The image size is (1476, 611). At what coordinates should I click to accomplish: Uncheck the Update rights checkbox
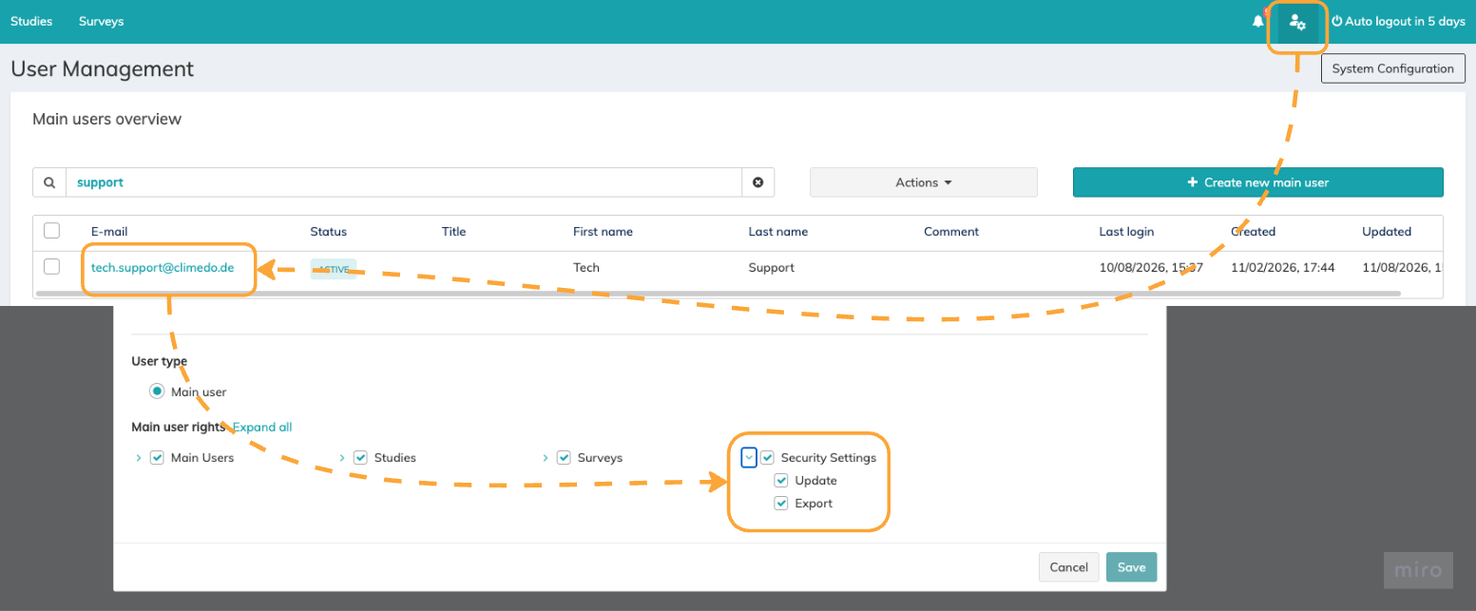click(781, 481)
